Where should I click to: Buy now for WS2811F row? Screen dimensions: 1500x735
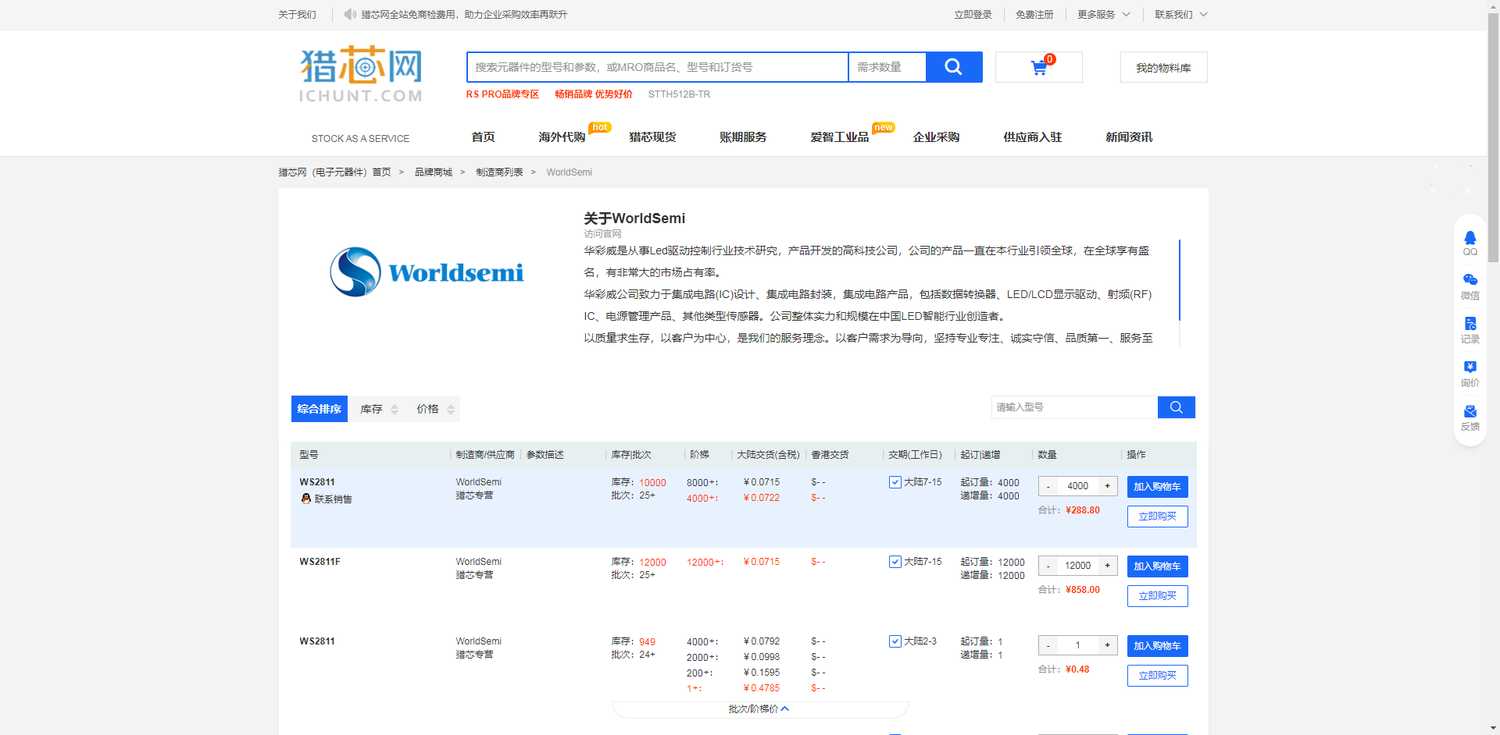pos(1157,596)
